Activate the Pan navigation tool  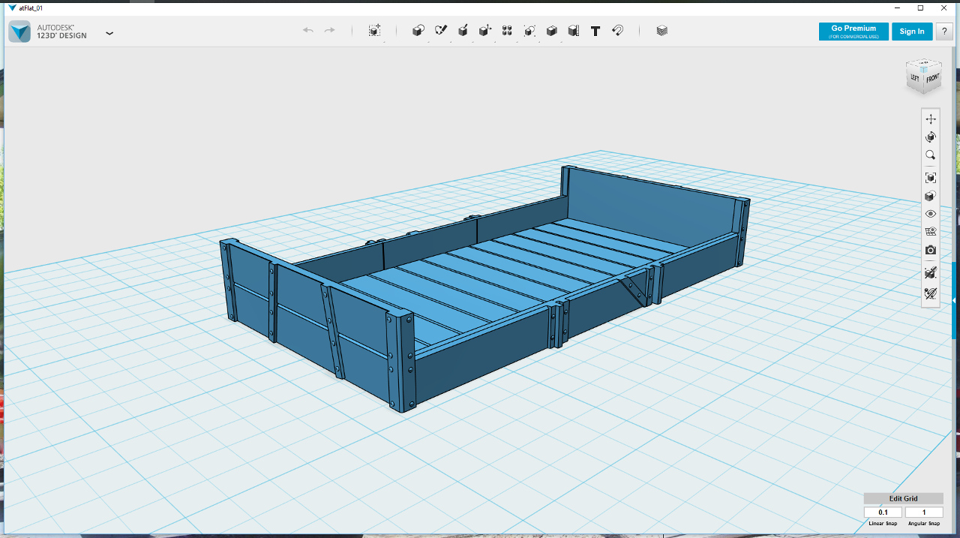point(931,119)
